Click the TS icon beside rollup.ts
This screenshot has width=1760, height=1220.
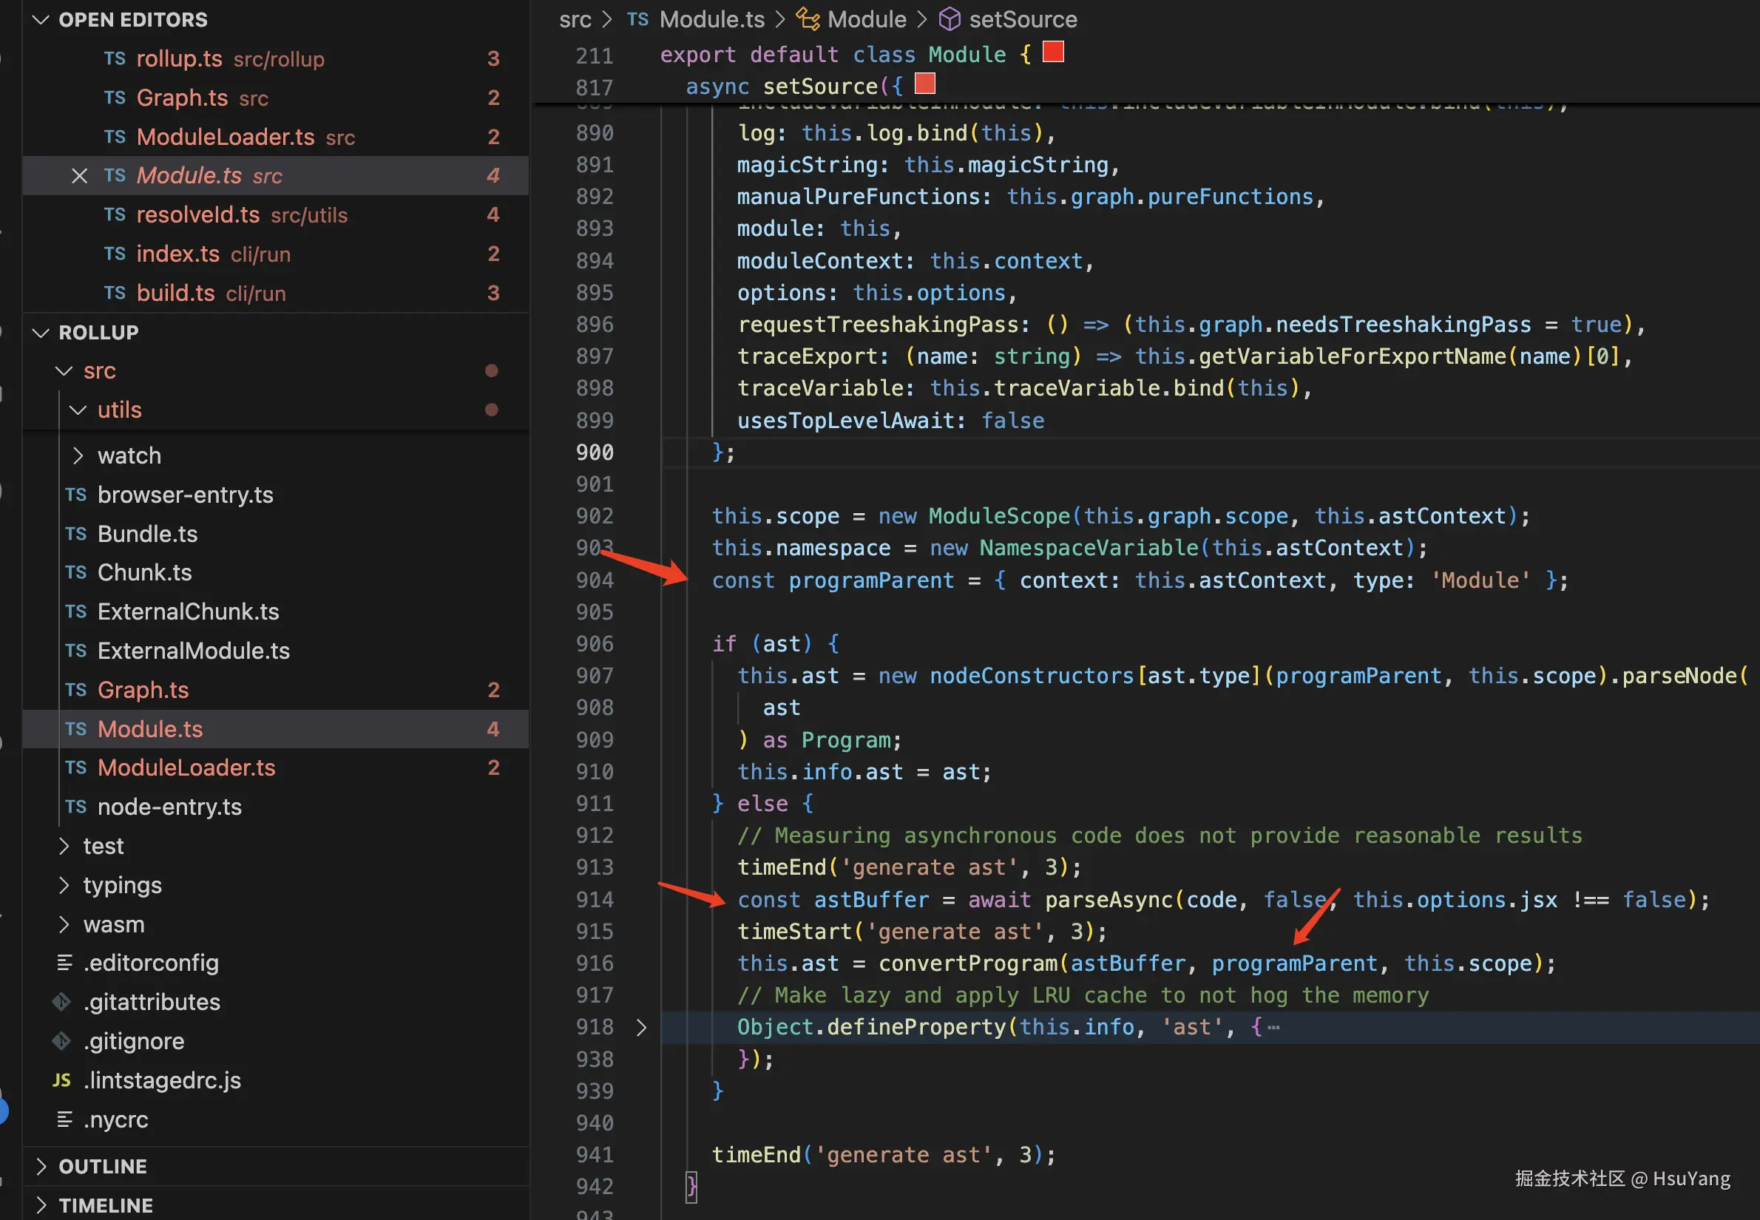click(x=115, y=59)
